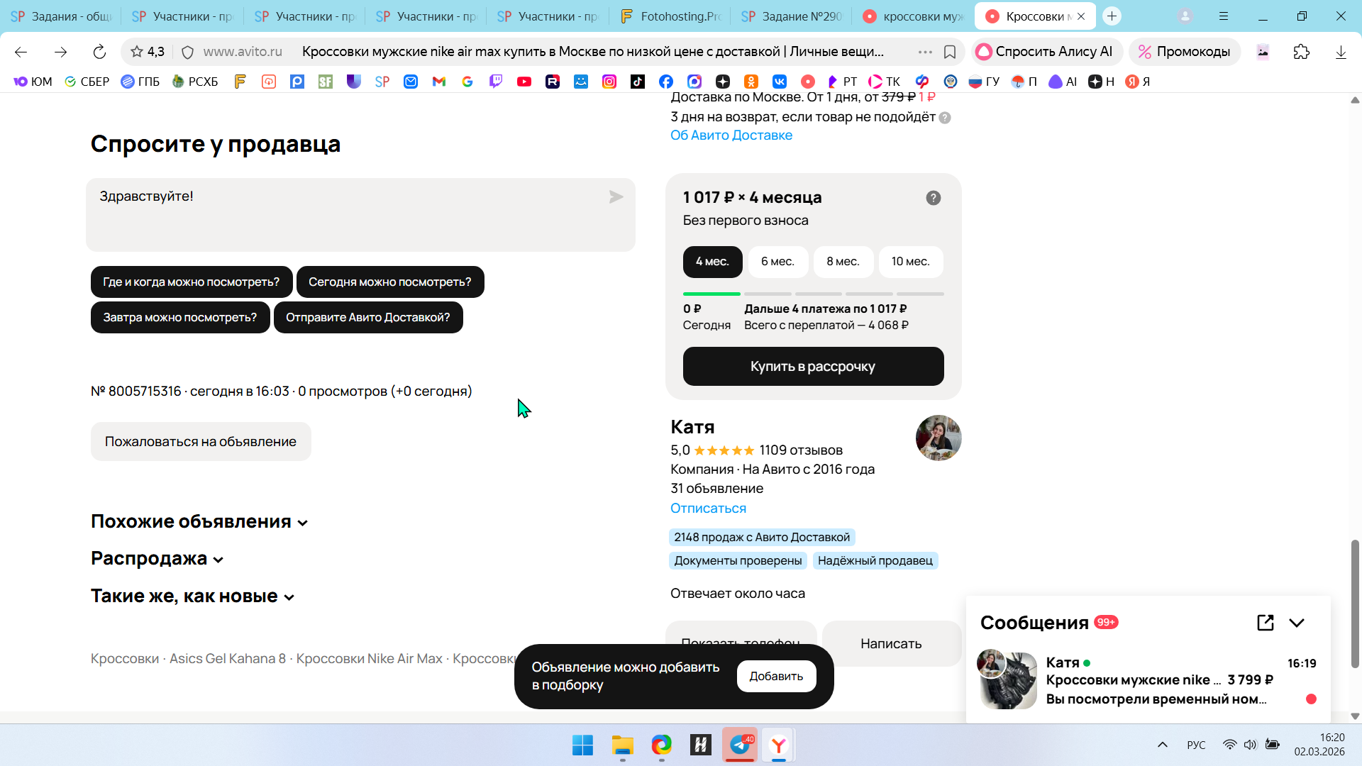Collapse the Сообщения panel chevron

[x=1297, y=623]
